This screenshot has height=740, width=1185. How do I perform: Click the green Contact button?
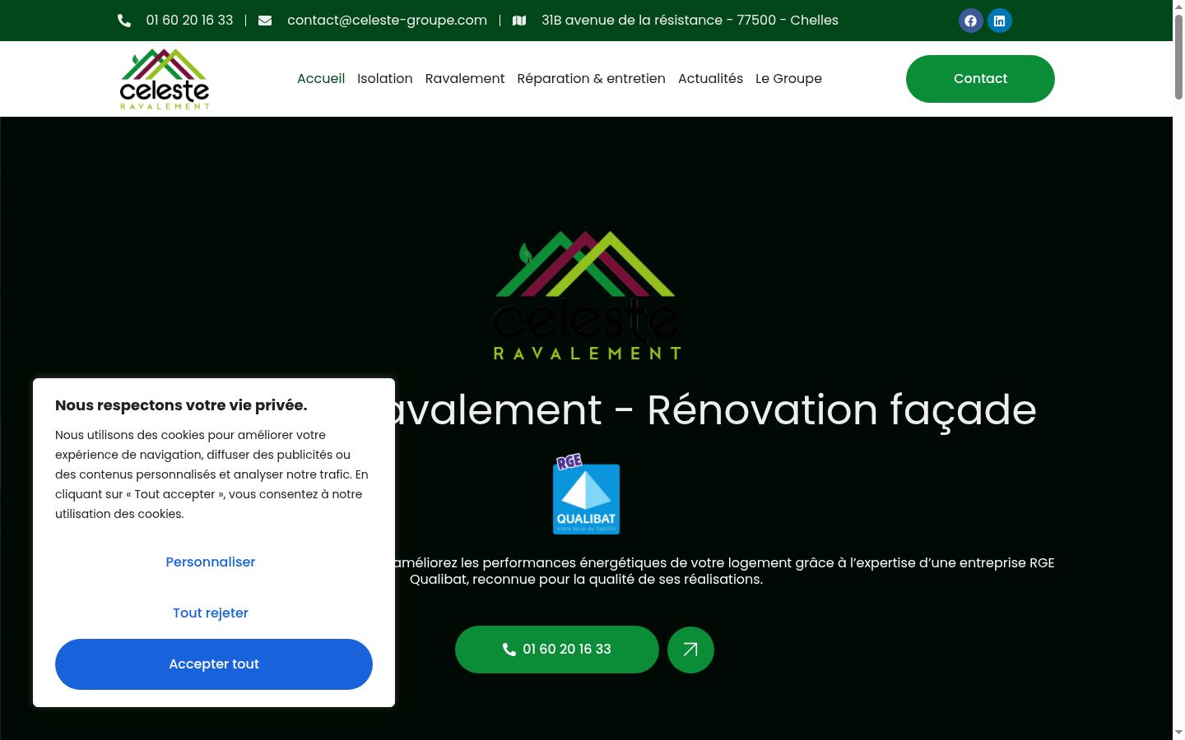tap(980, 79)
